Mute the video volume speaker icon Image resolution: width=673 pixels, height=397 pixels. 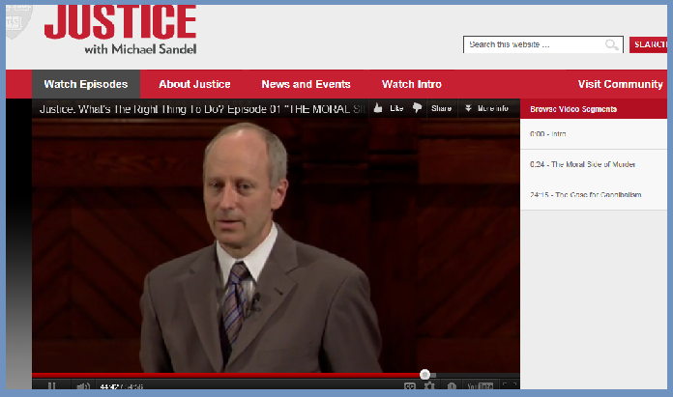[x=83, y=385]
